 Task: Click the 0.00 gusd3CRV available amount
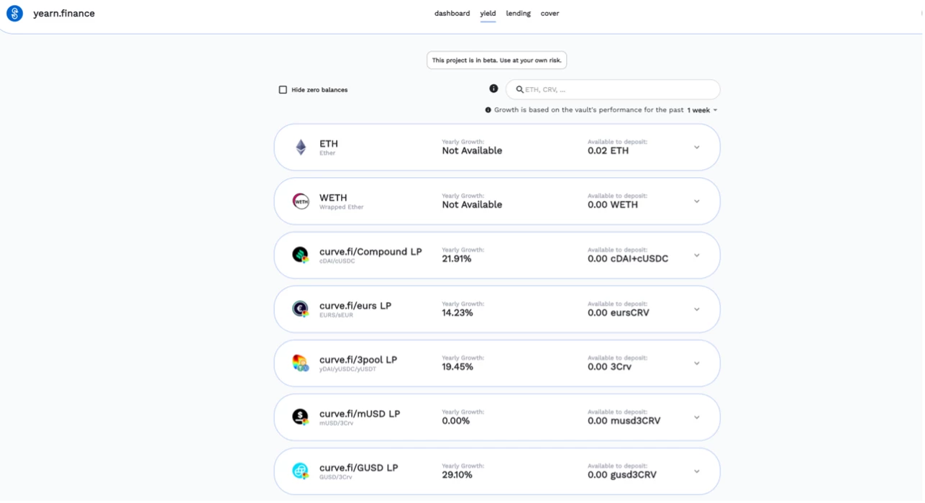[x=622, y=475]
